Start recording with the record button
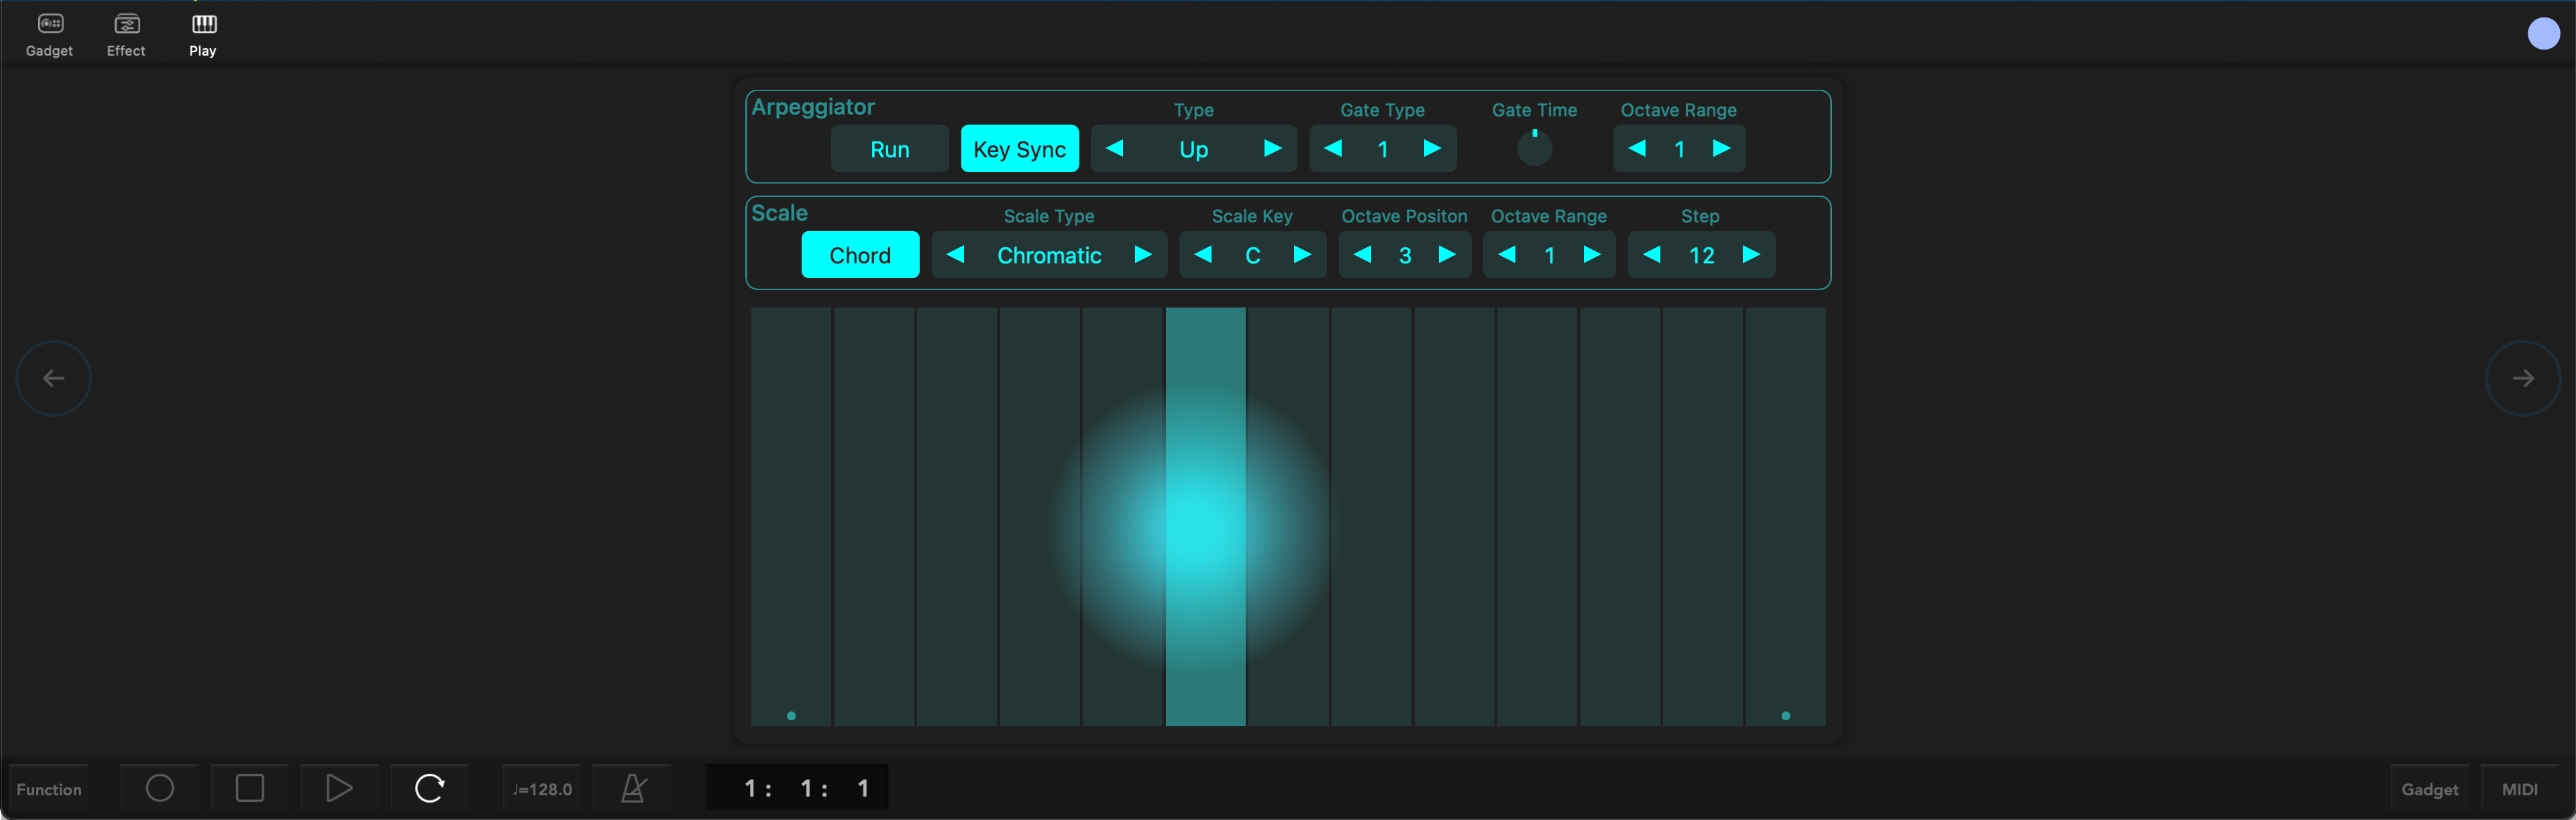The width and height of the screenshot is (2576, 820). 160,788
